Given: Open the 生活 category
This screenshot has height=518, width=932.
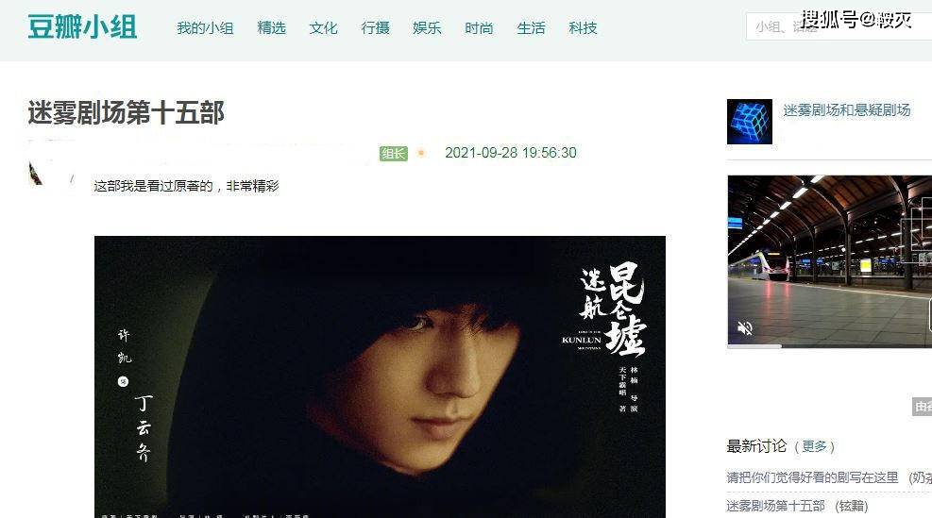Looking at the screenshot, I should pos(532,28).
